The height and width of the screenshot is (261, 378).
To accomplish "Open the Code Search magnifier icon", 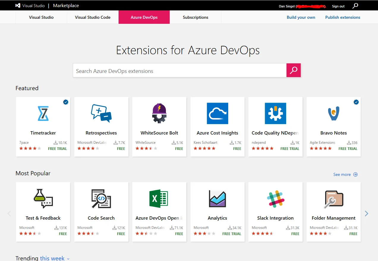I will coord(101,199).
